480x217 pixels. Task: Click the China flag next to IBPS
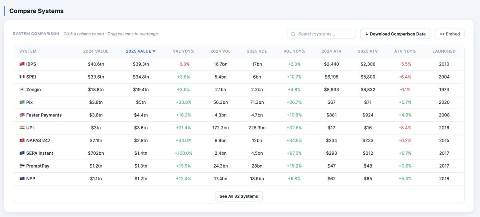pyautogui.click(x=22, y=64)
